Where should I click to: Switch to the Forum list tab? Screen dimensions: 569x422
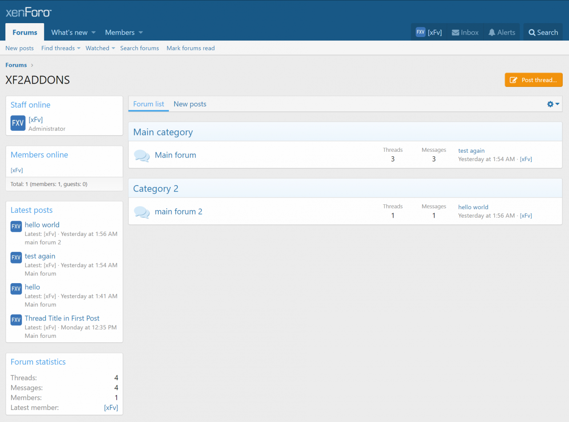point(148,104)
